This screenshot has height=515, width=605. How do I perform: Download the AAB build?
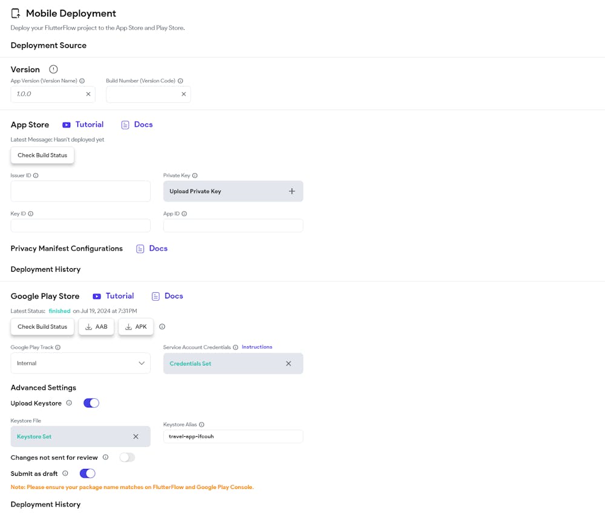[96, 326]
